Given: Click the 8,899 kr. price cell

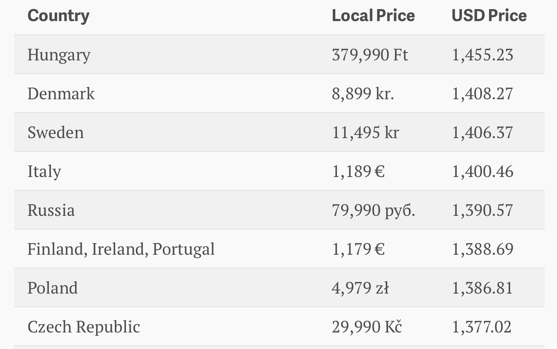Looking at the screenshot, I should pyautogui.click(x=363, y=94).
